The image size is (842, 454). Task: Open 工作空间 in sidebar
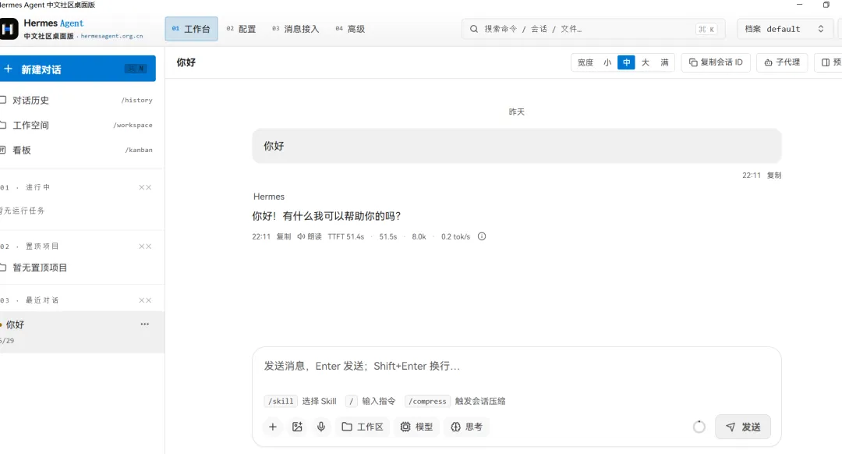78,125
